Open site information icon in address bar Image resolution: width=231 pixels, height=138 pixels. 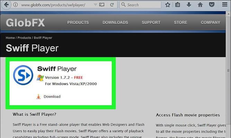[16, 5]
